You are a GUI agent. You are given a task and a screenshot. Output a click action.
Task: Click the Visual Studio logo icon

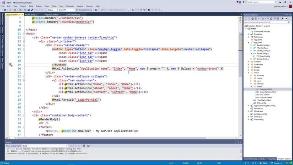pyautogui.click(x=3, y=2)
